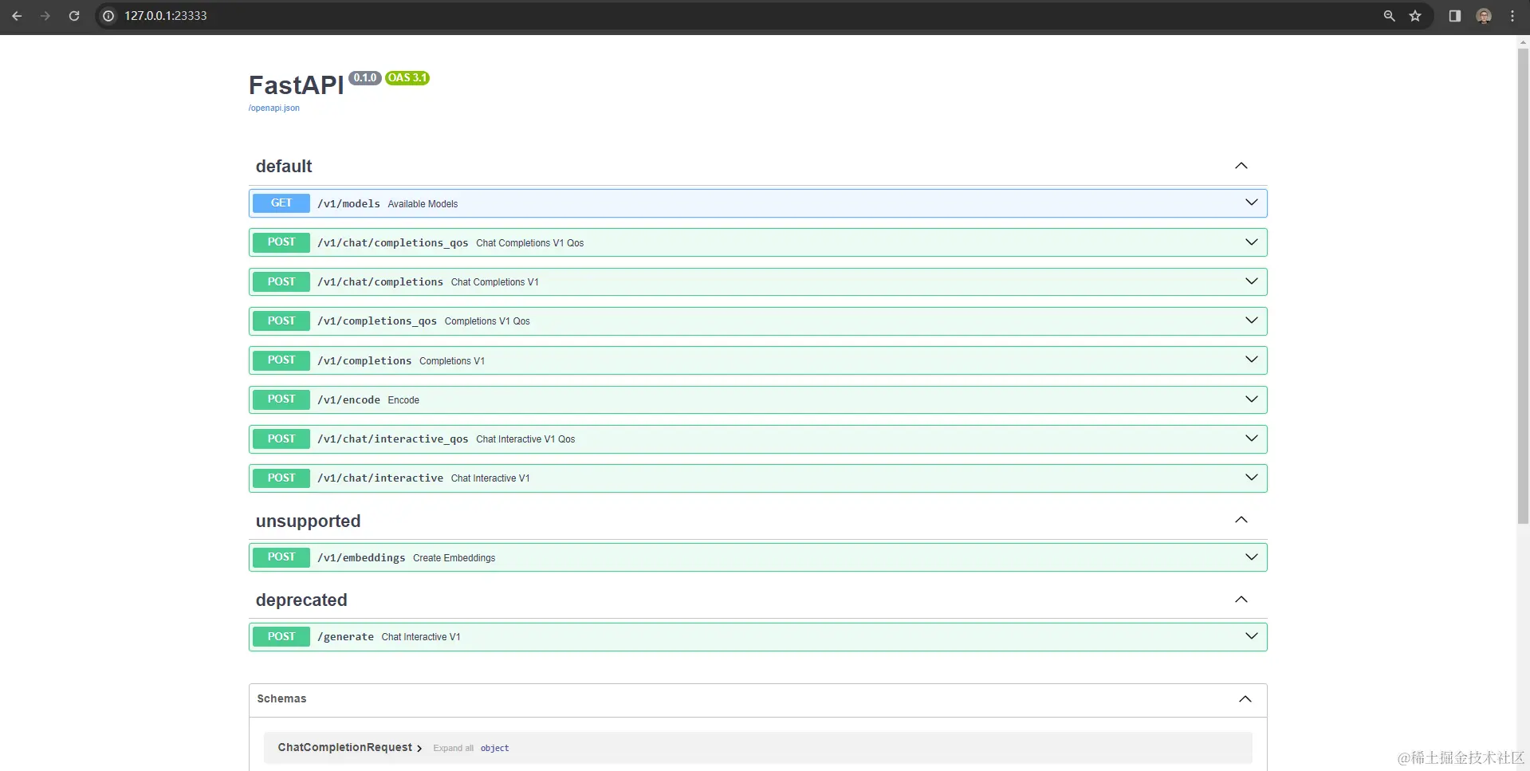Expand the GET /v1/models row arrow

point(1252,203)
